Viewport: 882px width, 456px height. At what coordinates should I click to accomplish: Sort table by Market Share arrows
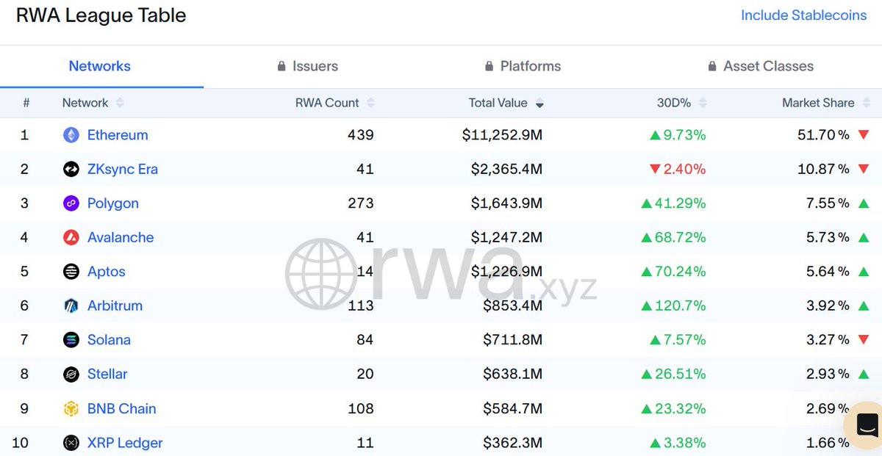866,103
